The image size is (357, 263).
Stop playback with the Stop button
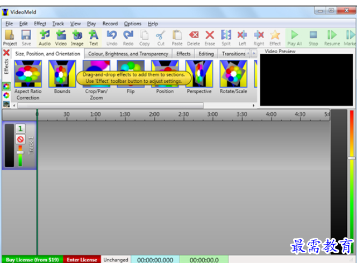(x=313, y=38)
